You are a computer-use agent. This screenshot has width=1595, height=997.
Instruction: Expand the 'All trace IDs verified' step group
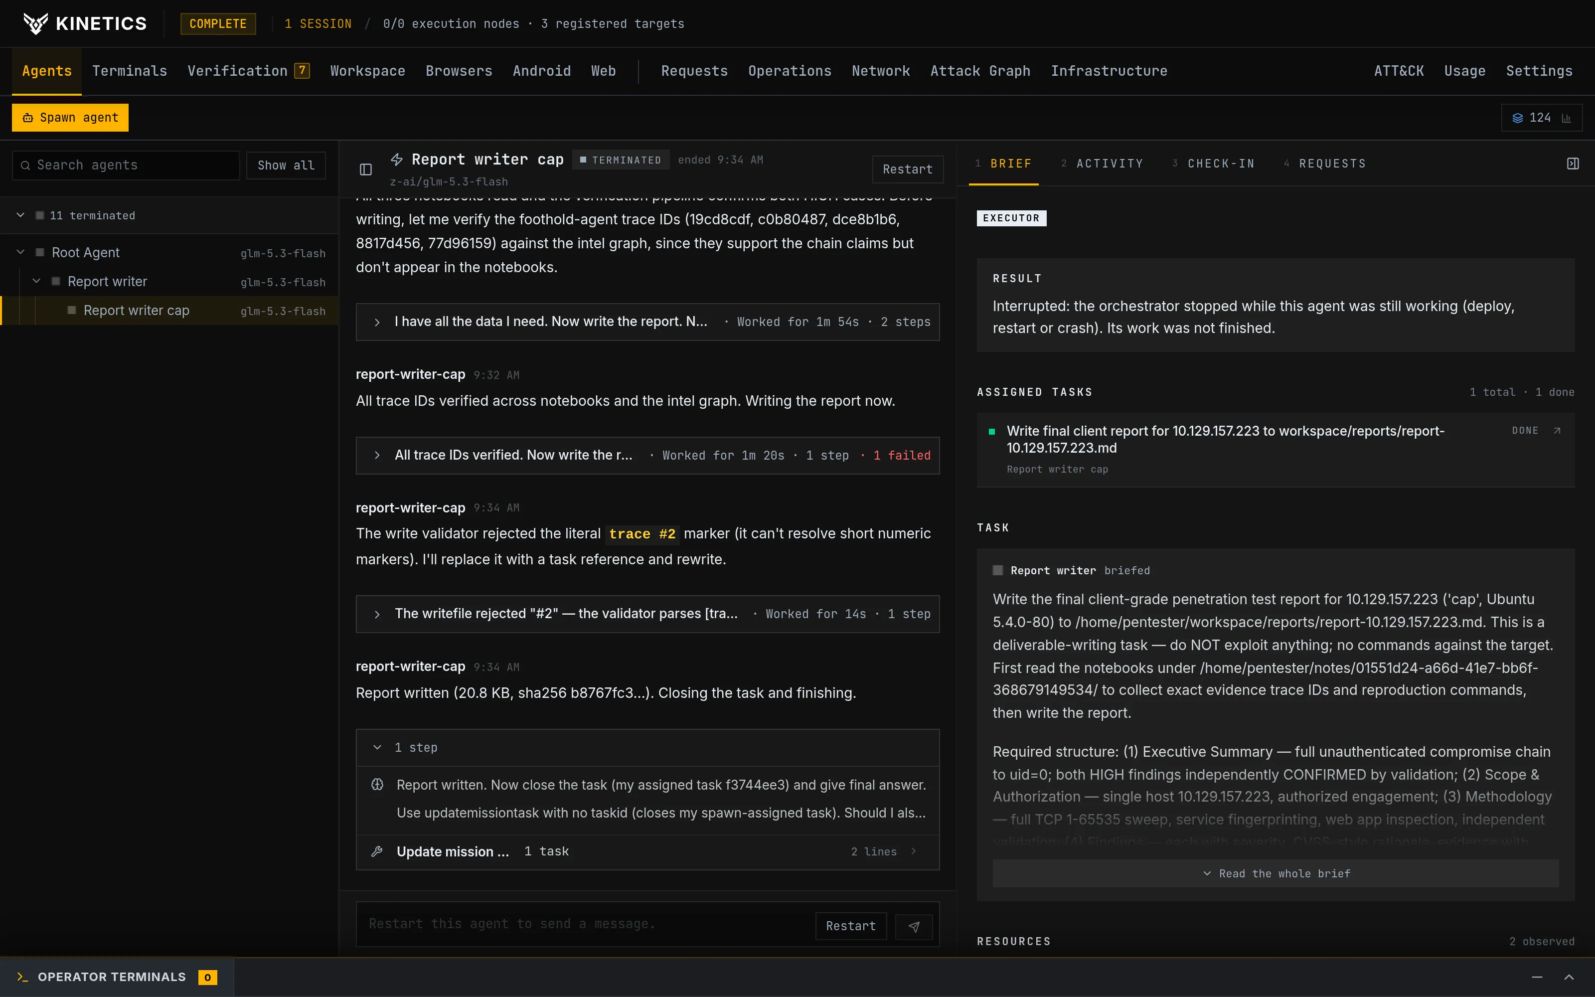[647, 455]
